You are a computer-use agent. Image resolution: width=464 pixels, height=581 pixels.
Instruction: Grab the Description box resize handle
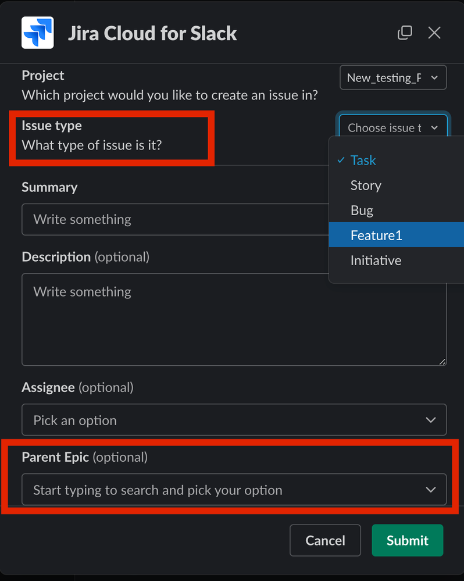tap(442, 362)
